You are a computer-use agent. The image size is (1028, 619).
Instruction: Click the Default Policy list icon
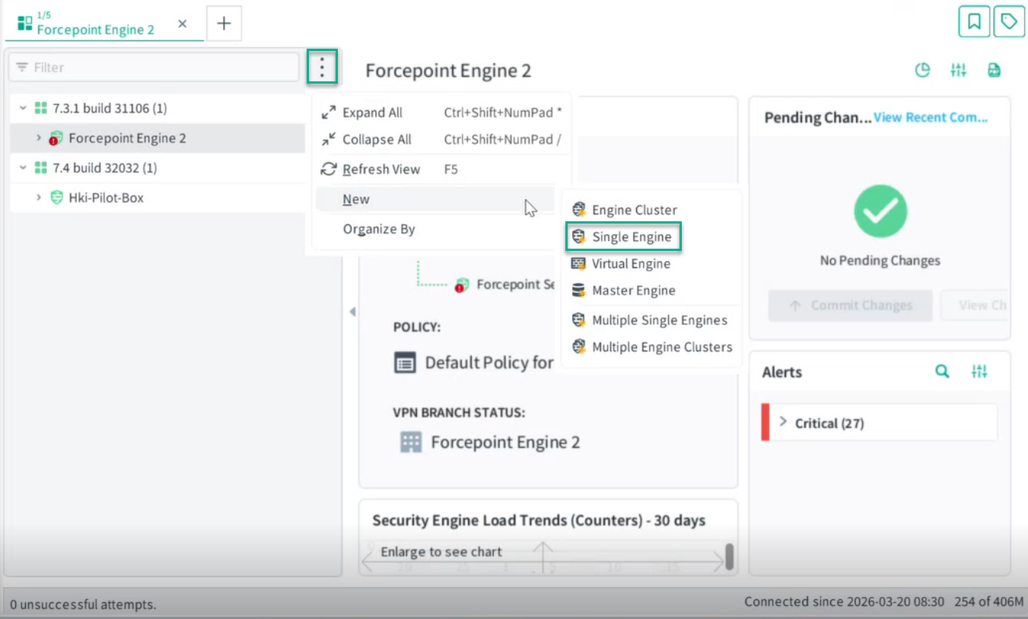click(405, 363)
